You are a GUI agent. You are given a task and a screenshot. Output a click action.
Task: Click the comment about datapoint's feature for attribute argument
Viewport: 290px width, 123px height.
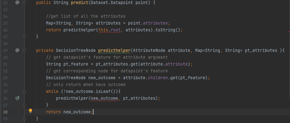pos(107,57)
